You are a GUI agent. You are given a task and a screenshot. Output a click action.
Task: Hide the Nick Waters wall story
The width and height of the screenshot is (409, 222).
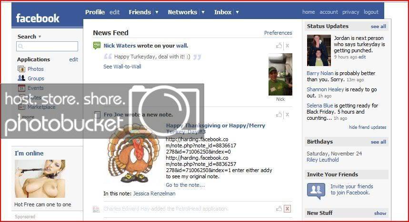coord(287,46)
